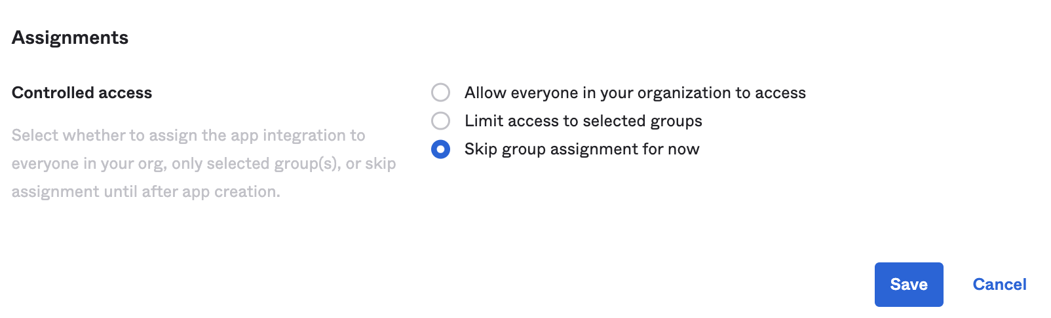Click the 'Assignments' section heading
This screenshot has height=318, width=1051.
[70, 38]
